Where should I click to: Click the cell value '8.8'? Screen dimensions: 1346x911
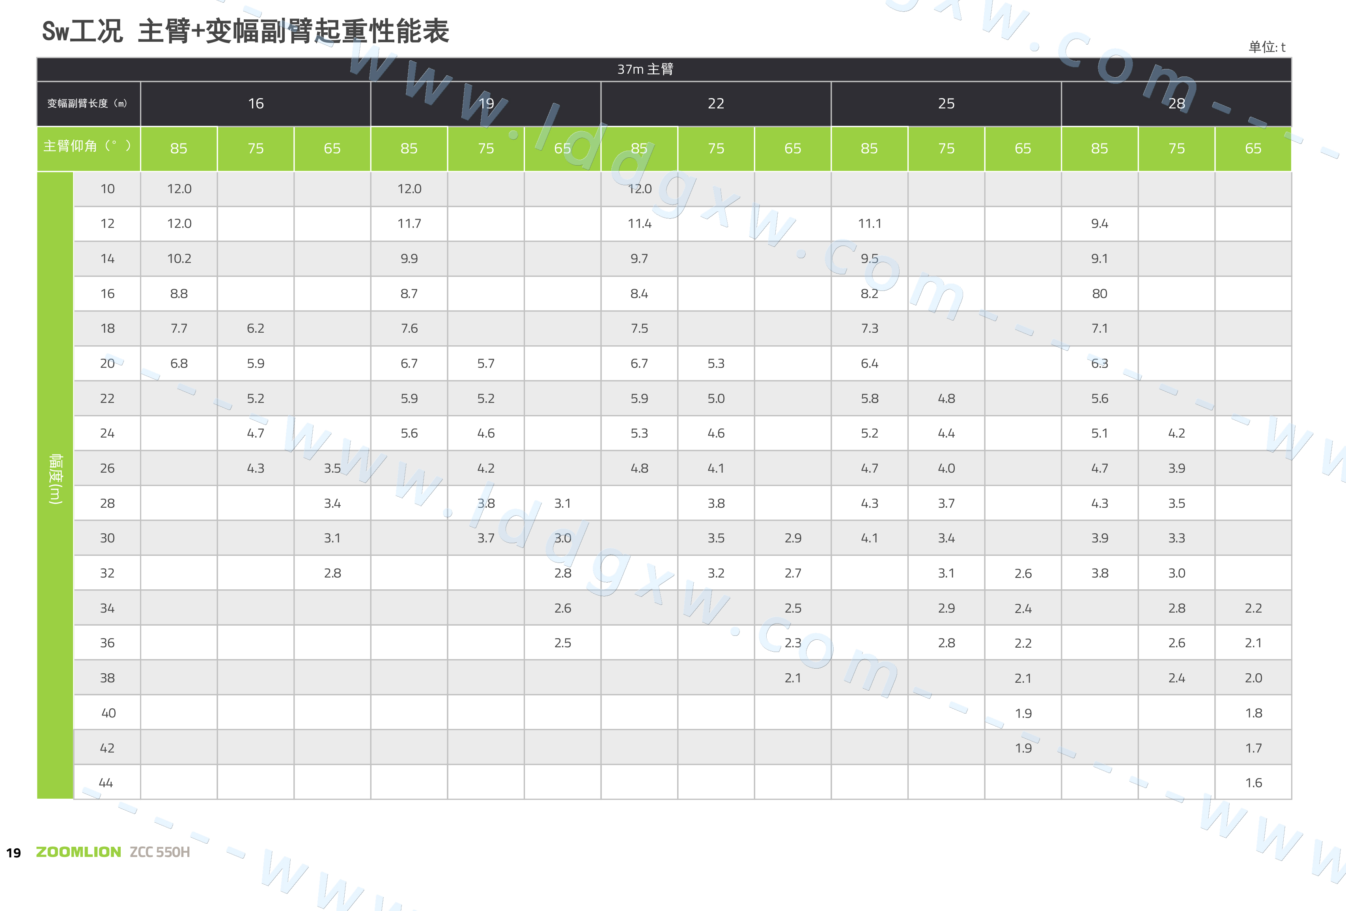(179, 293)
